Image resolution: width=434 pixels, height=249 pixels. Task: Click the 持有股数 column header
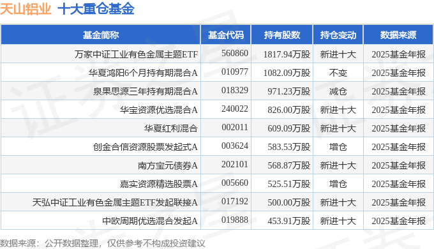pyautogui.click(x=281, y=35)
